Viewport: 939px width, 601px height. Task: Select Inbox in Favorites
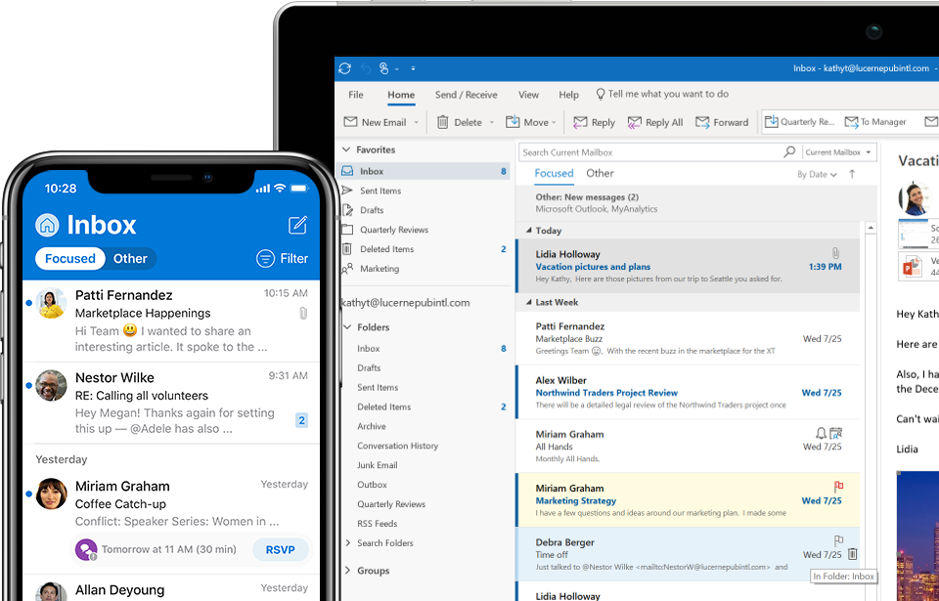click(x=424, y=171)
